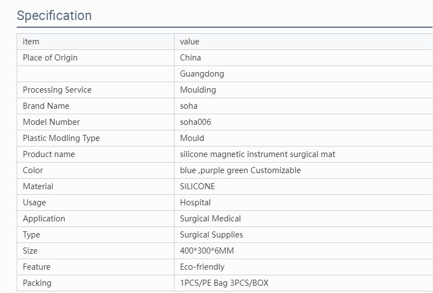Click the Processing Service label
The image size is (433, 293).
click(57, 90)
